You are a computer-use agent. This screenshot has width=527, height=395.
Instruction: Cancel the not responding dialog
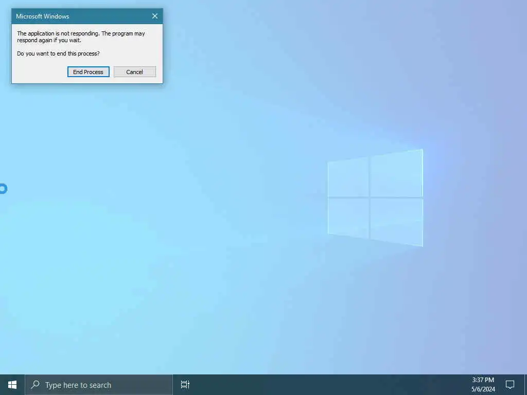click(134, 72)
